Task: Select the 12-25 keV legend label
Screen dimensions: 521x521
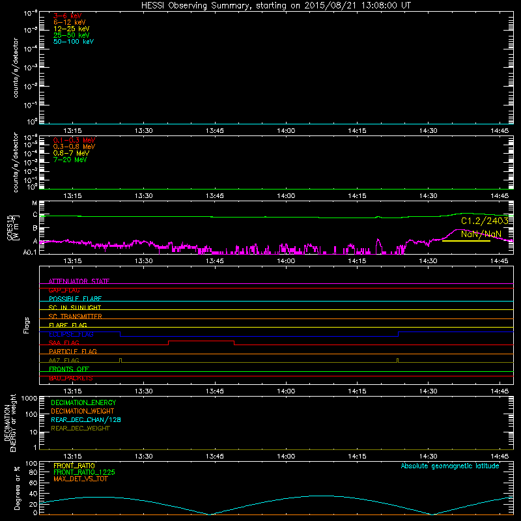Action: [72, 29]
